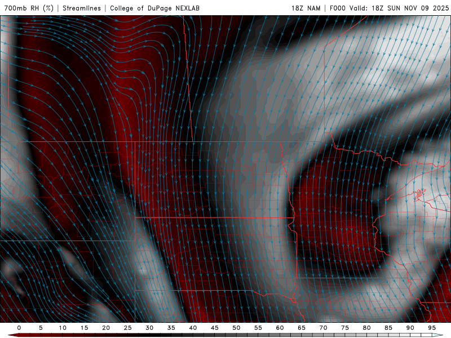This screenshot has width=451, height=338.
Task: Select the colorbar label "80"
Action: 366,328
